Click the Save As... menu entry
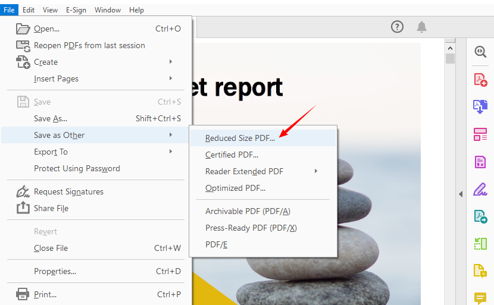The width and height of the screenshot is (494, 305). 96,118
